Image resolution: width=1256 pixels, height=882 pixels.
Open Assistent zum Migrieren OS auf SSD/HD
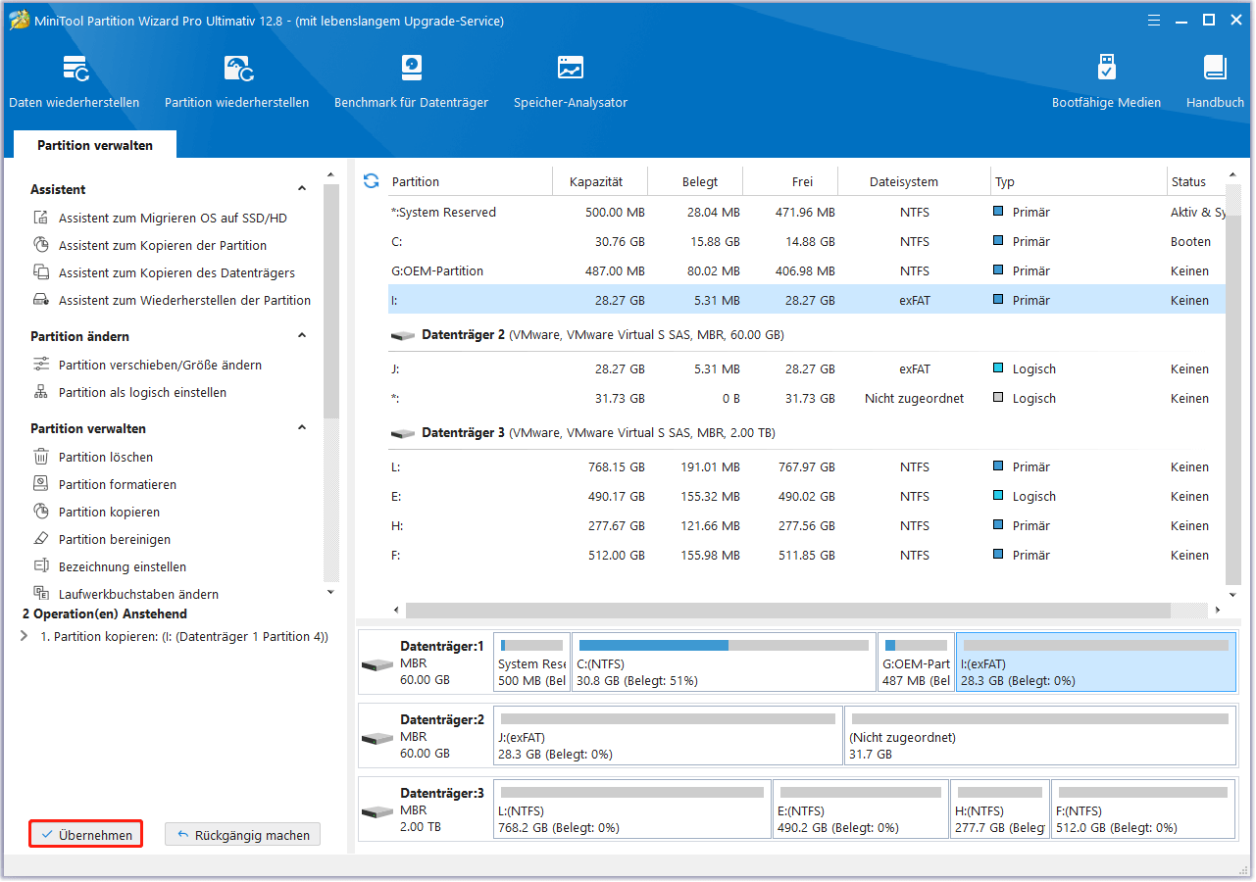click(x=173, y=219)
